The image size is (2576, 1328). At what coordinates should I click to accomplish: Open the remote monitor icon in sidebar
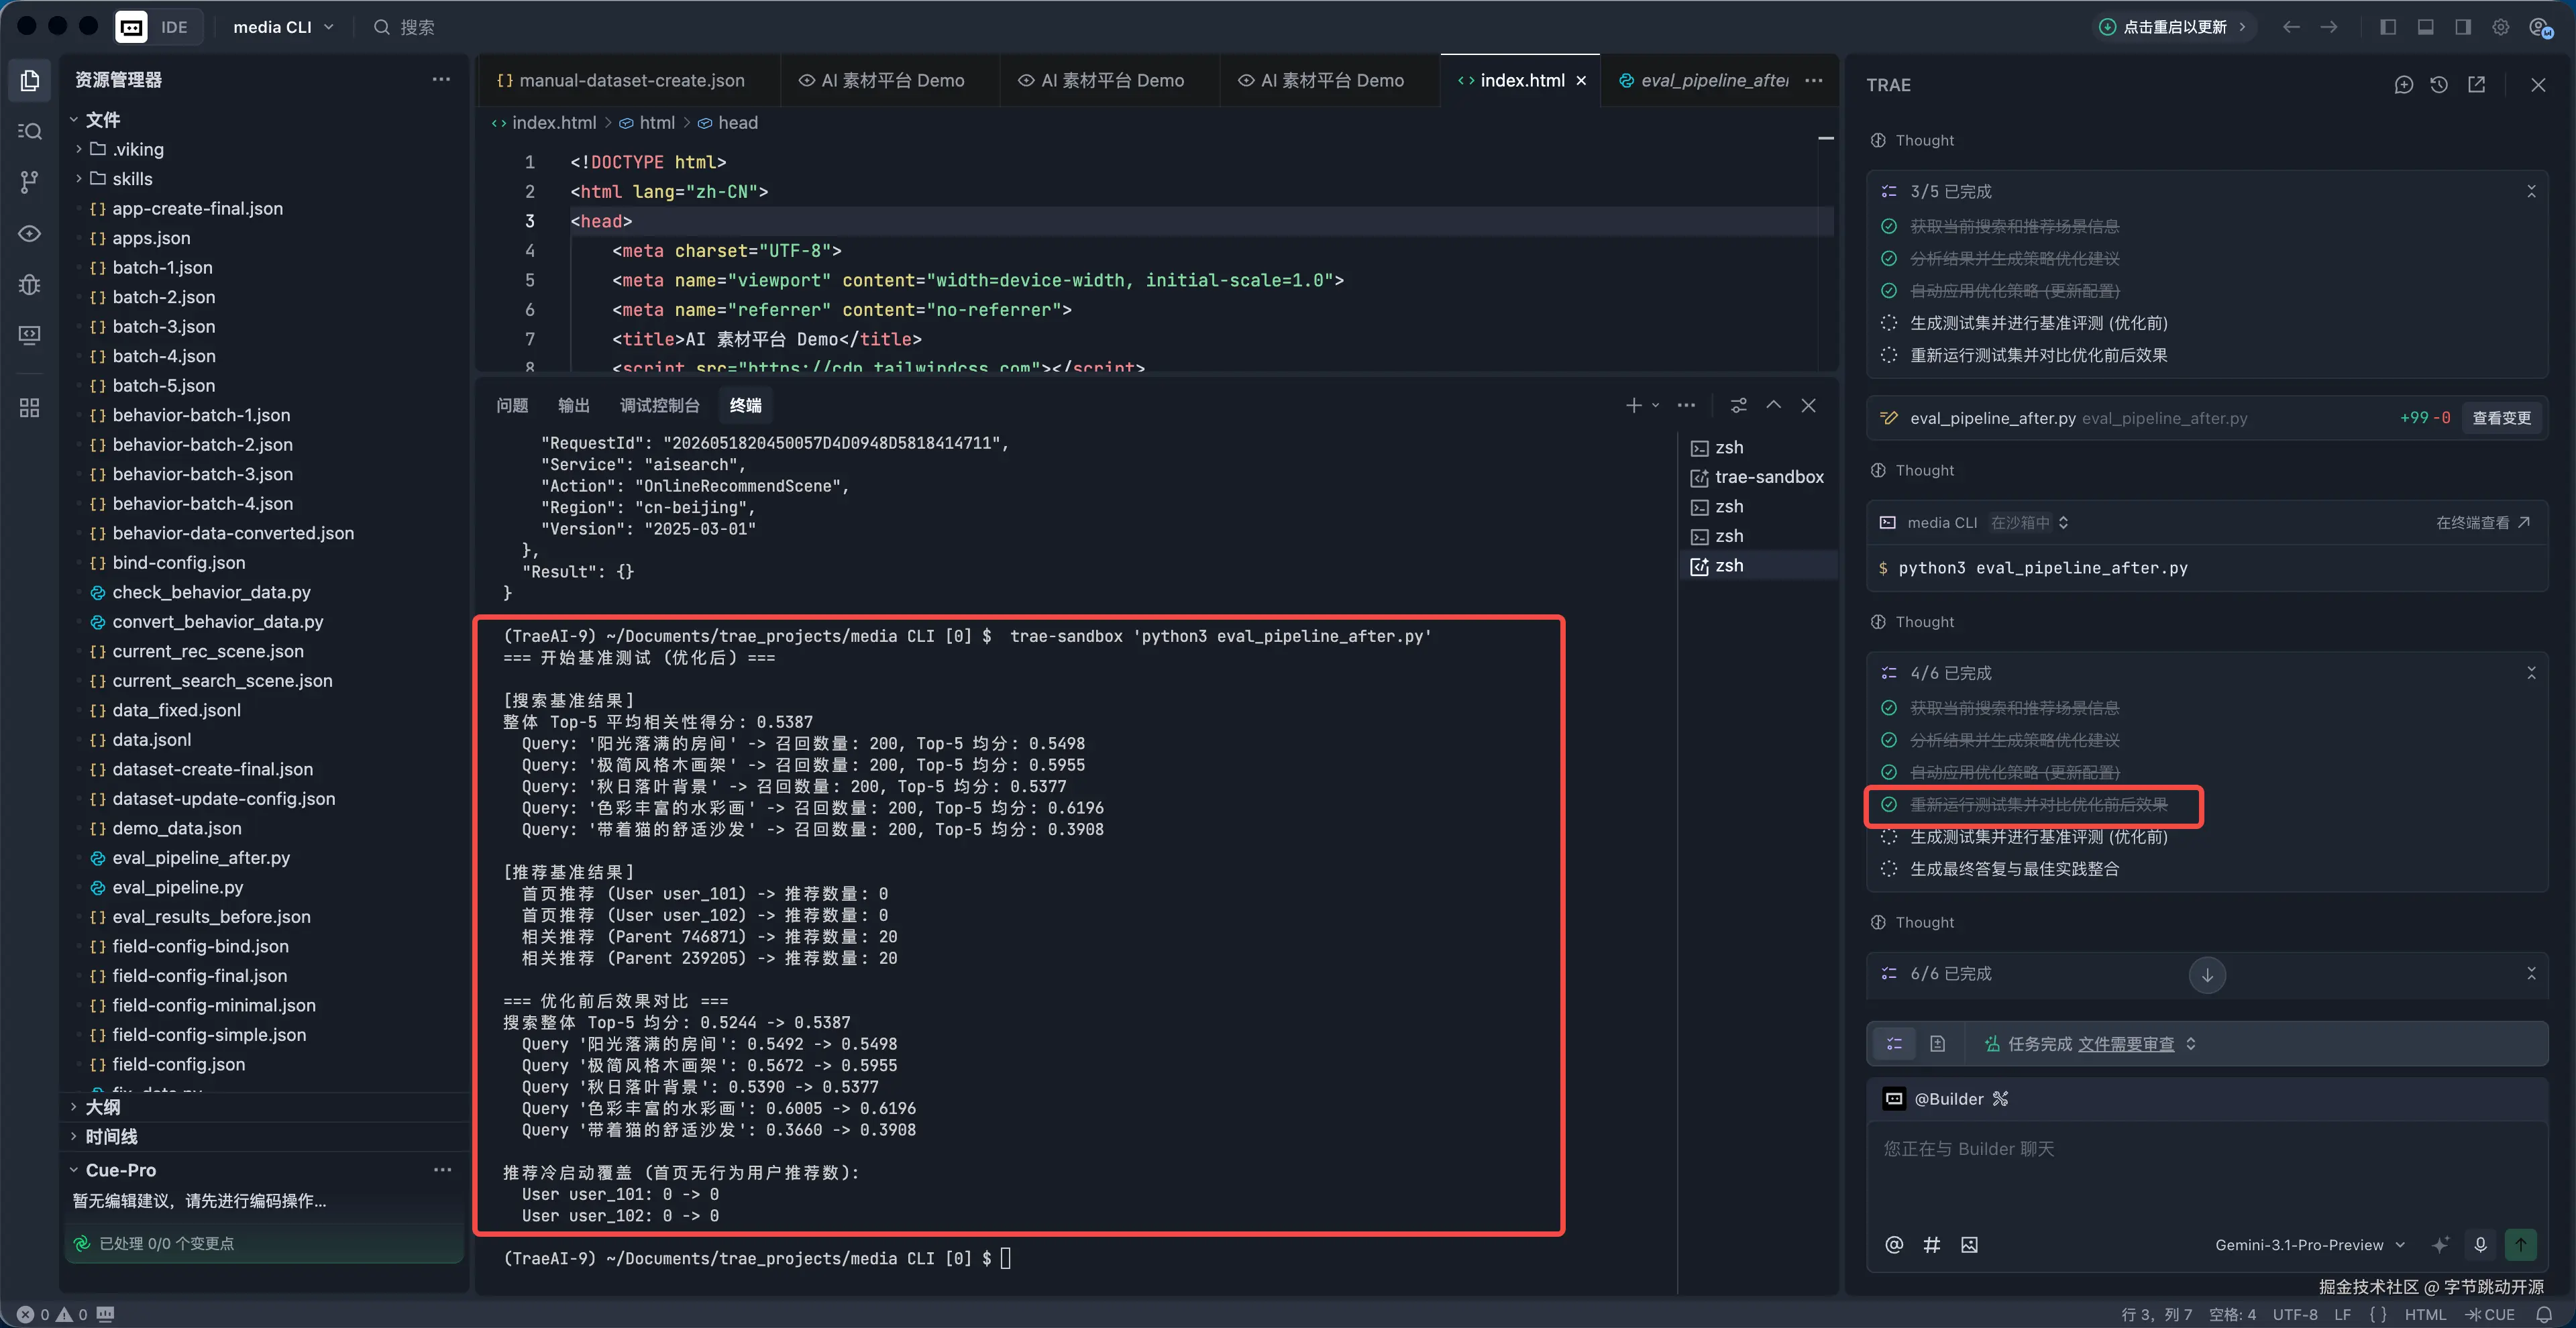pos(30,335)
